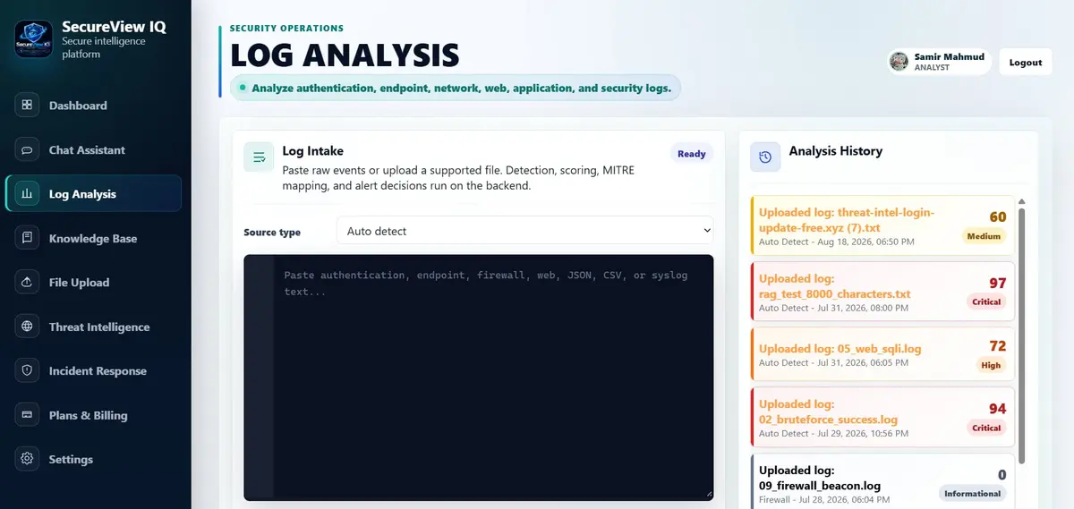Click the File Upload cloud icon

coord(28,282)
